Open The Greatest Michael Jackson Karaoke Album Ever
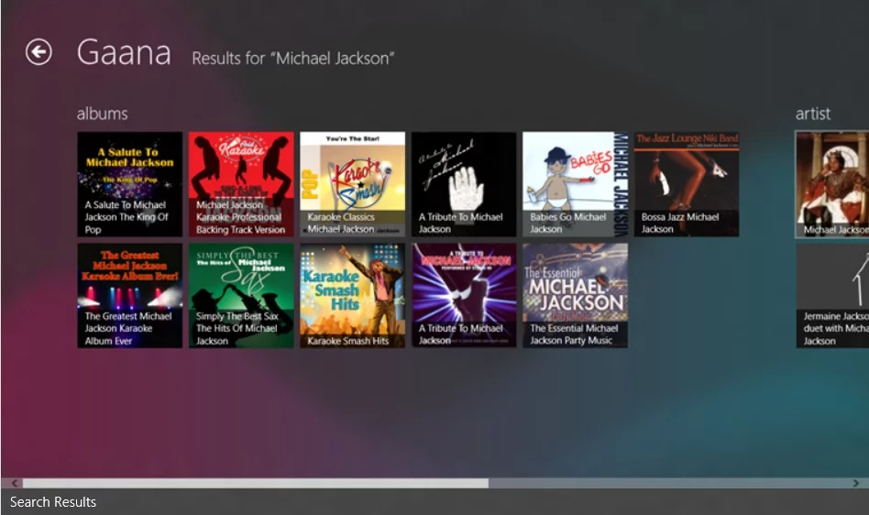This screenshot has width=869, height=515. (x=129, y=296)
